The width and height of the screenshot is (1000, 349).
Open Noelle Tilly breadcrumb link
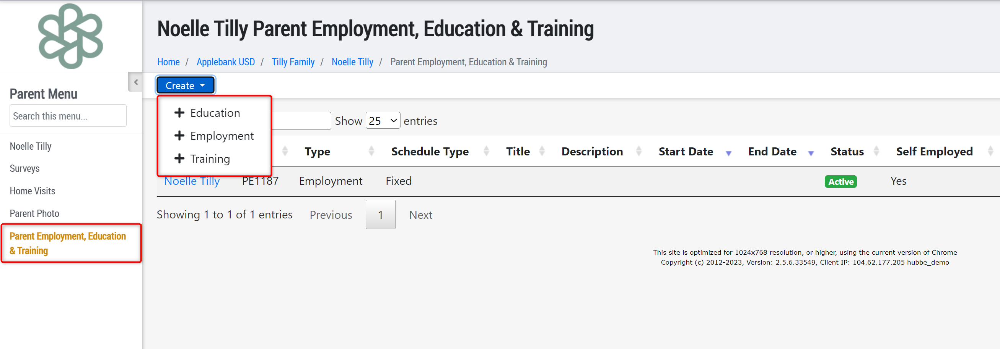click(352, 62)
